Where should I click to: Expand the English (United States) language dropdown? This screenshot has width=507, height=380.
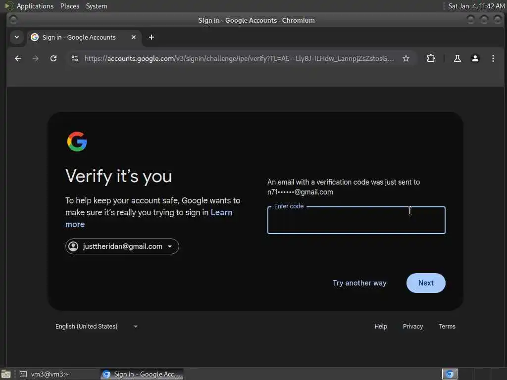97,327
